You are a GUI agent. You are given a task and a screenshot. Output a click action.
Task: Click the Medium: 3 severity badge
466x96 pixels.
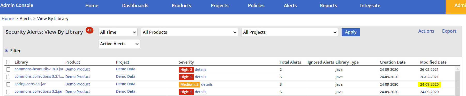[189, 84]
